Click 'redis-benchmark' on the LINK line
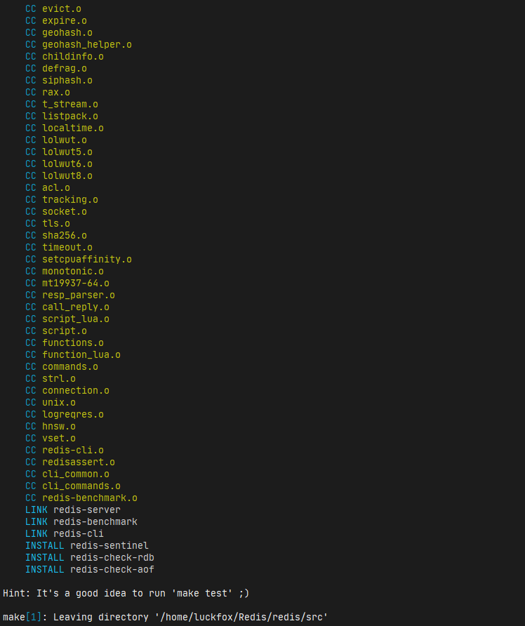 tap(95, 522)
